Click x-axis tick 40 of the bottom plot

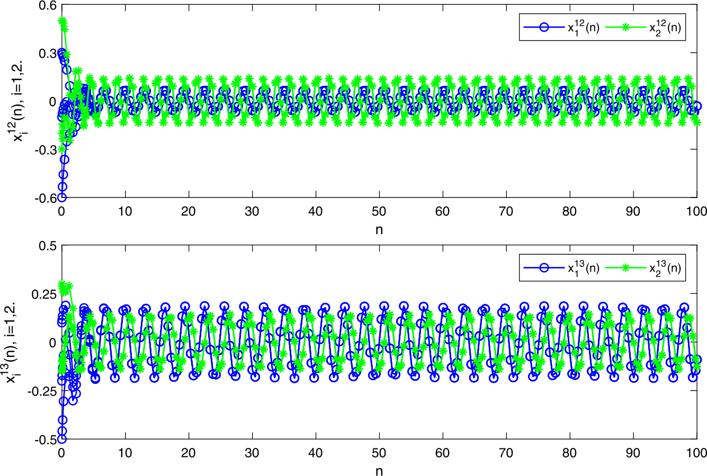pyautogui.click(x=316, y=452)
